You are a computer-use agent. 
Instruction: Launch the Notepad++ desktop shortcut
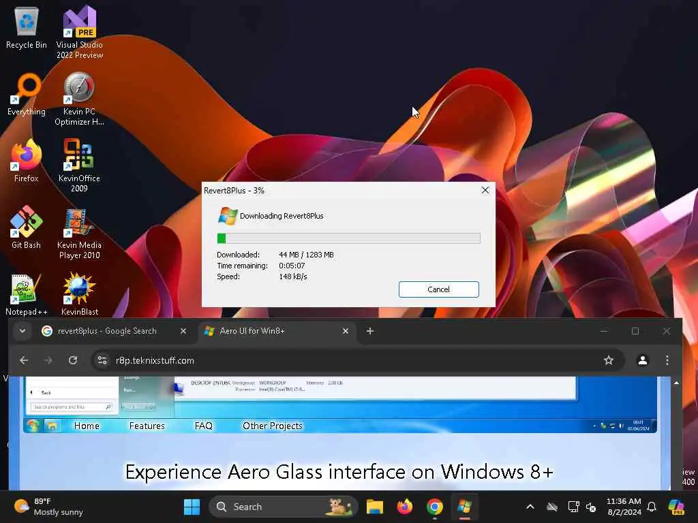point(27,294)
